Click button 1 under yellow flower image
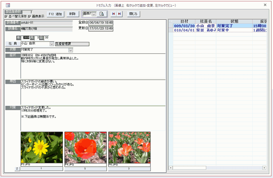Image resolution: width=273 pixels, height=178 pixels. (x=42, y=168)
